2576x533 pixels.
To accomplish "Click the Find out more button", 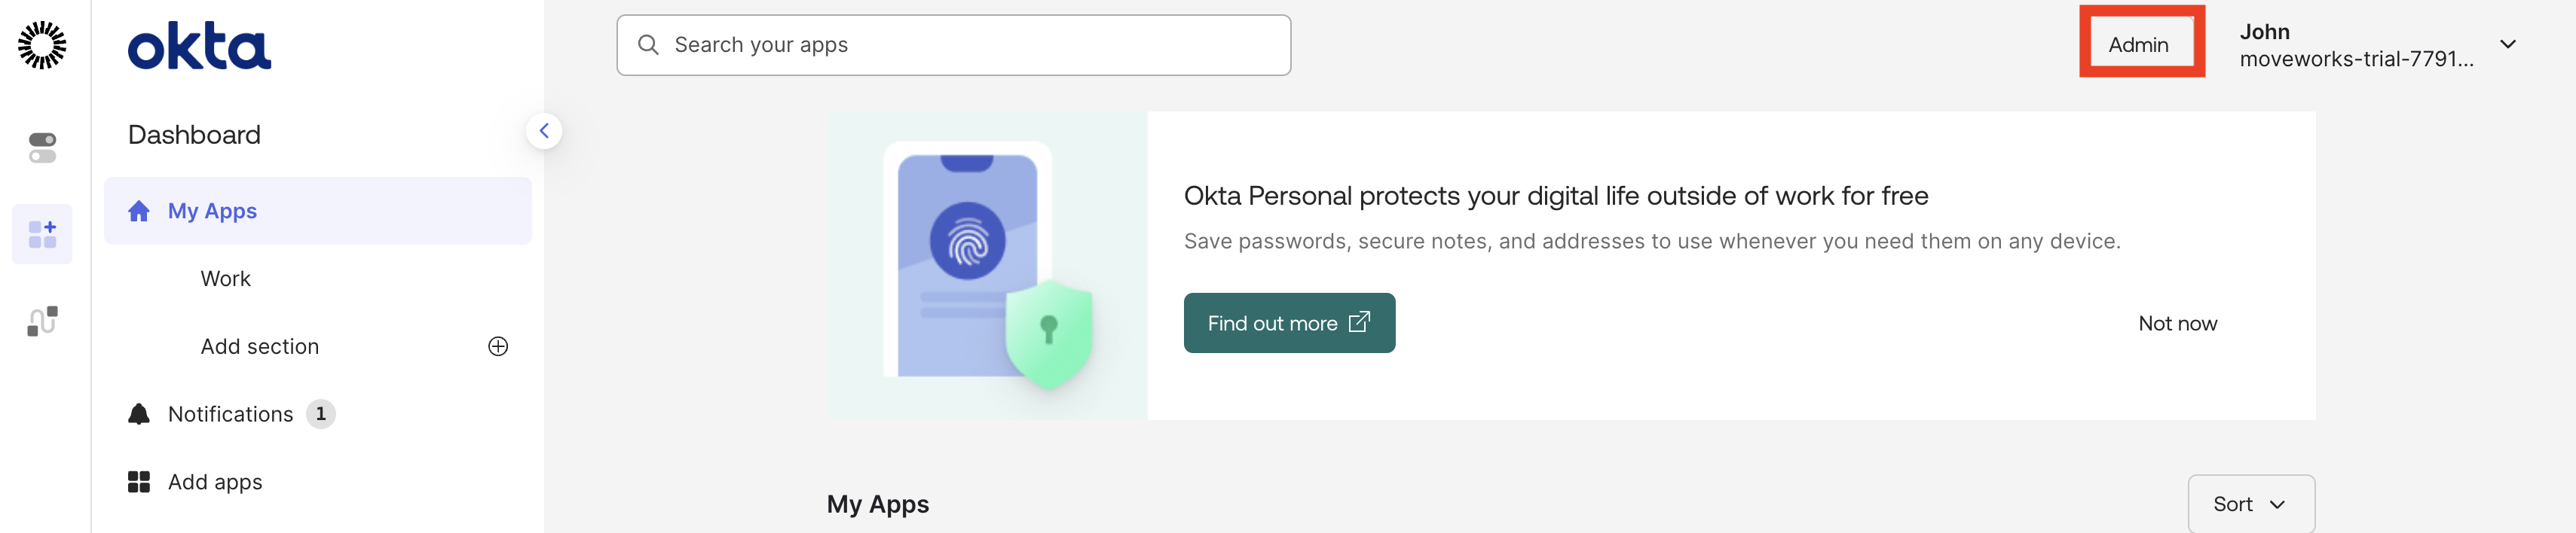I will tap(1288, 324).
